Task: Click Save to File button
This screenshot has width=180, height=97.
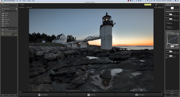Action: tap(91, 95)
